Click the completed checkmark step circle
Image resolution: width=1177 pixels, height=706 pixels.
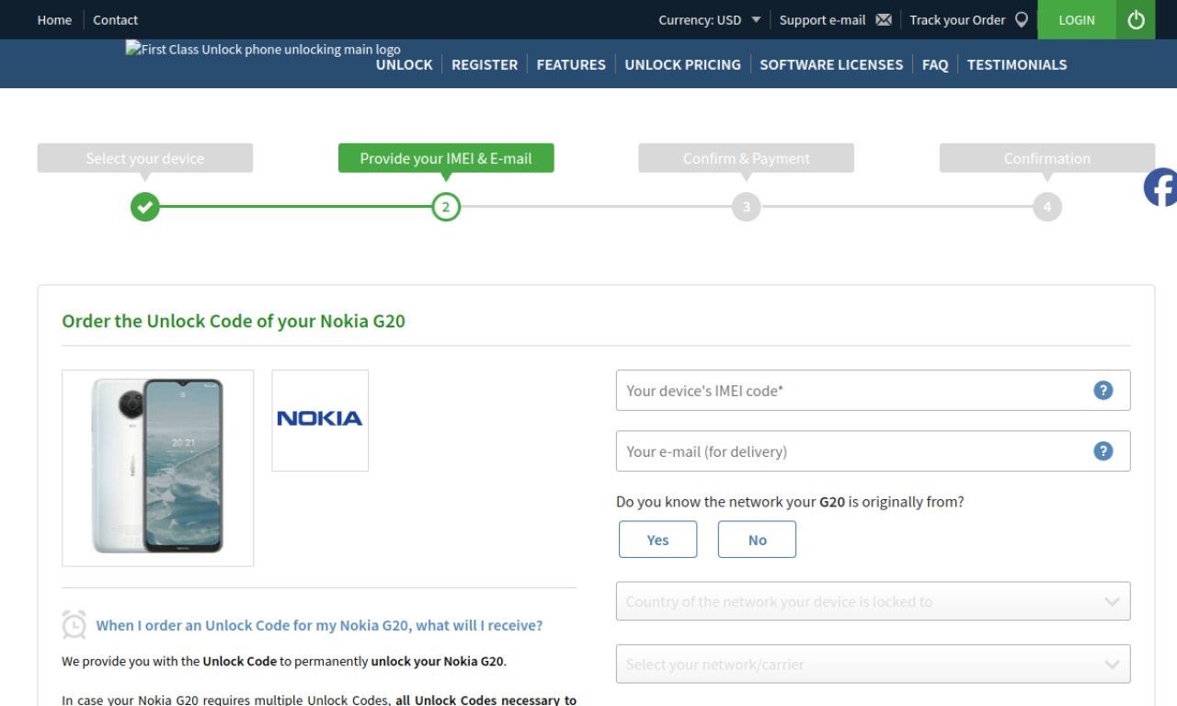tap(144, 207)
